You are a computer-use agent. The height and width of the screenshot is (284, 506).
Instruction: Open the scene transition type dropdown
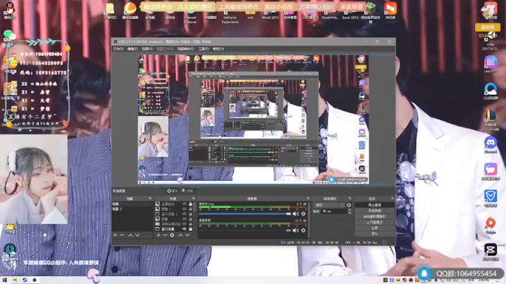(x=330, y=205)
